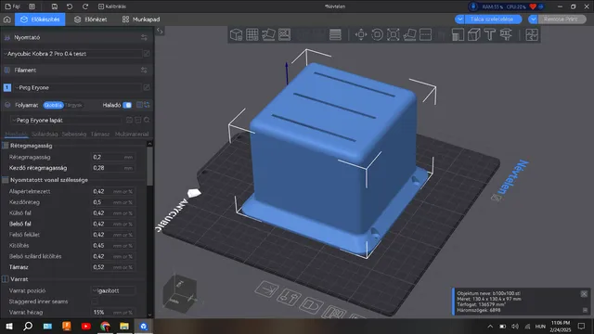Toggle the Staggered inner seams checkbox
Viewport: 594px width, 334px height.
click(x=95, y=302)
